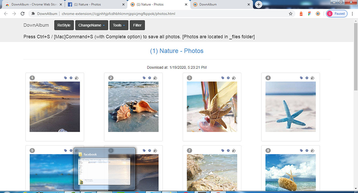
Task: Click the tag icon on photo 6
Action: click(x=144, y=150)
